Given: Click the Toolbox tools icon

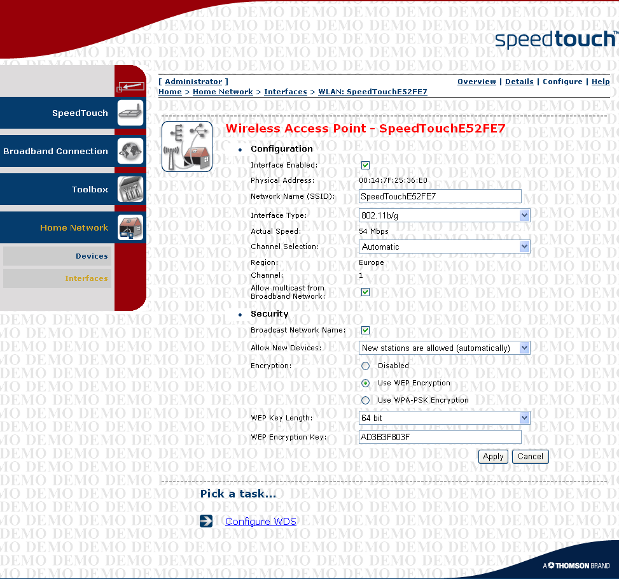Looking at the screenshot, I should 130,189.
